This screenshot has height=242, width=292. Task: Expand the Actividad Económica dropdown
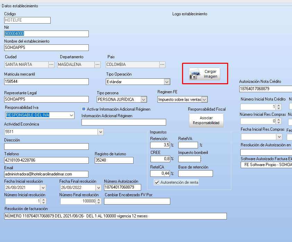(x=100, y=132)
